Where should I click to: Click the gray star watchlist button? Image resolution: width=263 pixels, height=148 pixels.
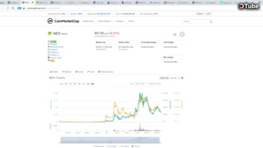click(182, 35)
